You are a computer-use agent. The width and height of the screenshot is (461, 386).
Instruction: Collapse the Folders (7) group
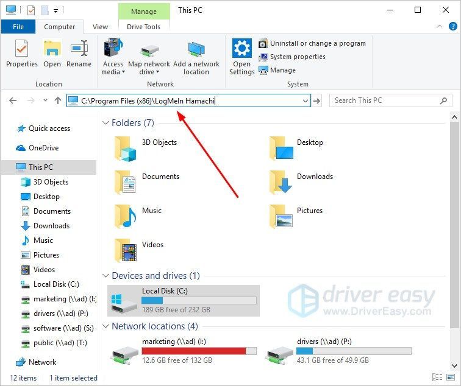[x=105, y=123]
